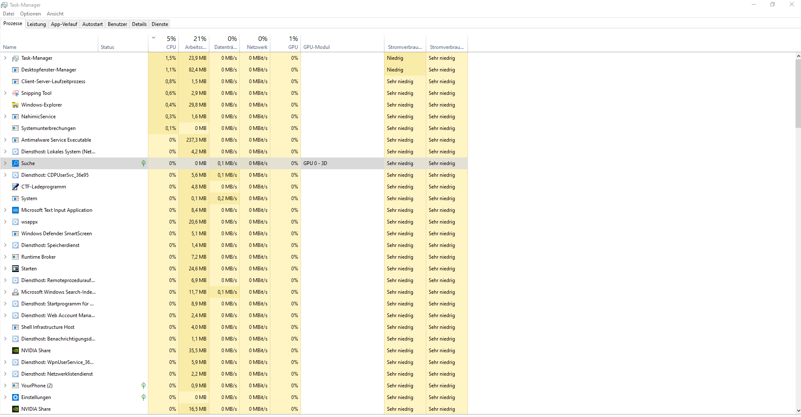801x417 pixels.
Task: Expand the Suche process group
Action: coord(5,163)
